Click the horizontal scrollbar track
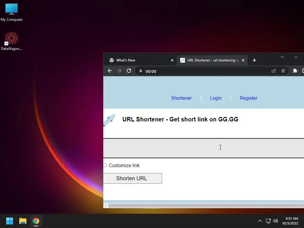The height and width of the screenshot is (228, 304). click(206, 205)
